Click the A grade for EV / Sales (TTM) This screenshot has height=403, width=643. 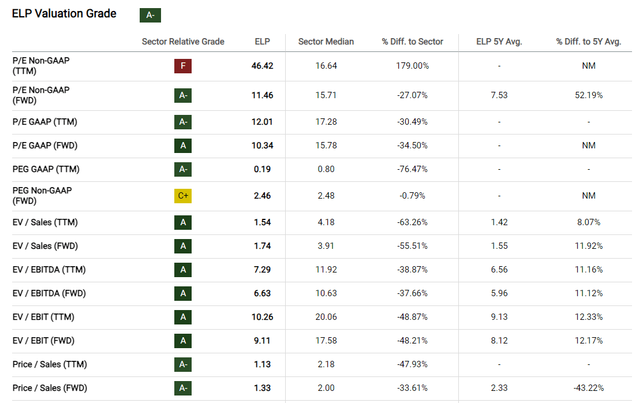tap(183, 222)
